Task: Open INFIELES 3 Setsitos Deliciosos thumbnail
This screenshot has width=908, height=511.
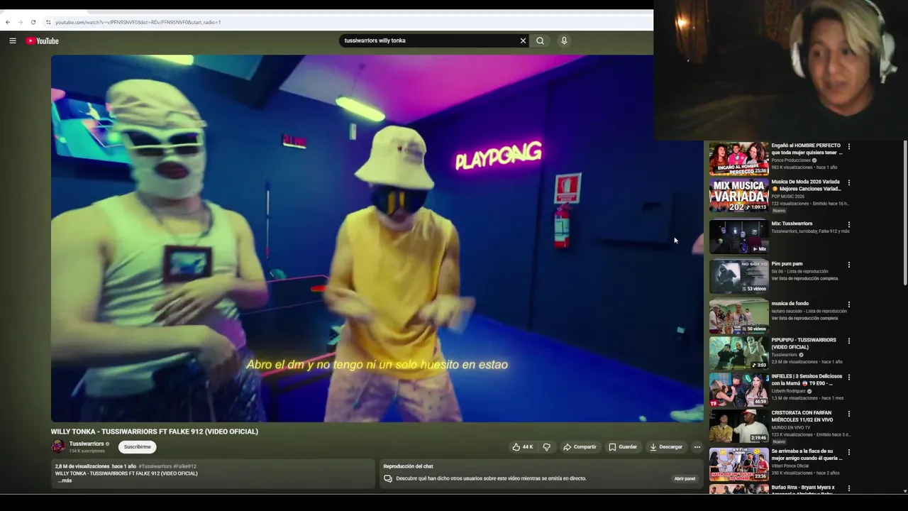Action: (x=738, y=390)
